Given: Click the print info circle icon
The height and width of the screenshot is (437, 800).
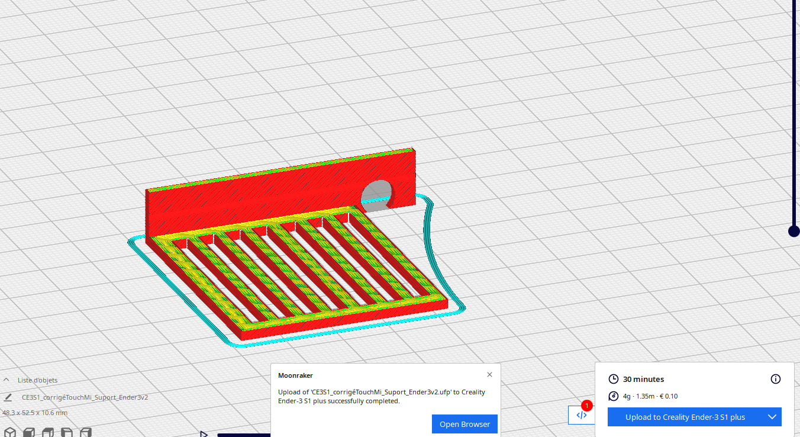Looking at the screenshot, I should coord(776,379).
